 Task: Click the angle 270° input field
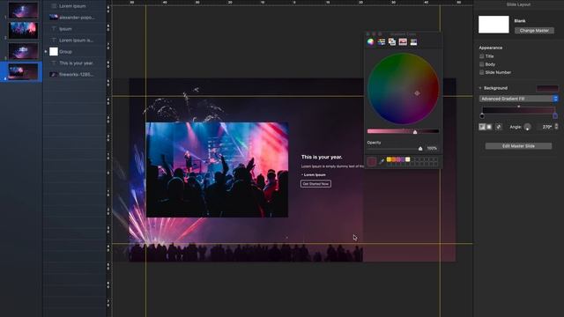(x=546, y=127)
